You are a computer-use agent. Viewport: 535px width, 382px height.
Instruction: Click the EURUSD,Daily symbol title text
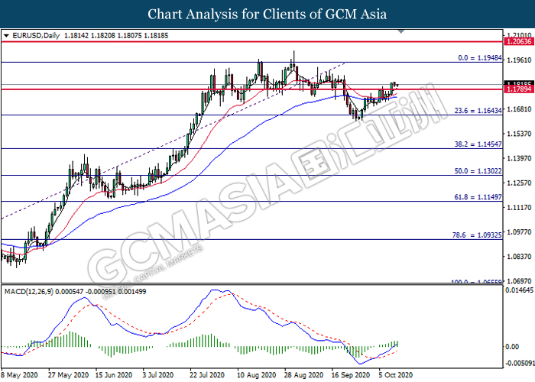click(36, 35)
